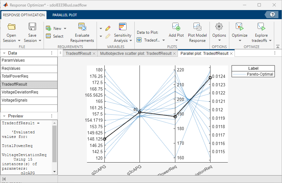
Task: Expand the New requirement dropdown
Action: [65, 29]
